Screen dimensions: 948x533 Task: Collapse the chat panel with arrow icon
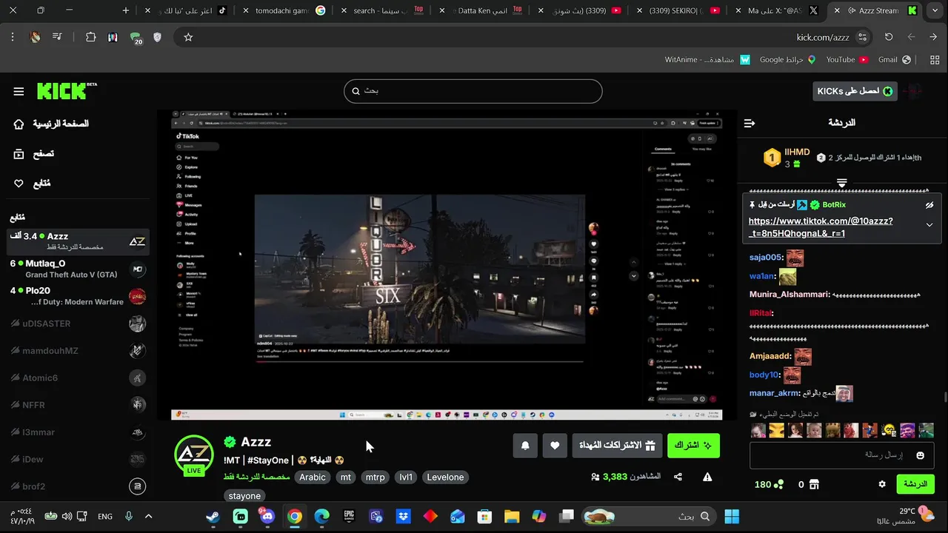750,123
